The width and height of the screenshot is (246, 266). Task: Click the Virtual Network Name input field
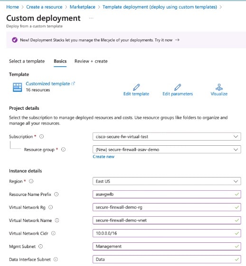coord(167,221)
